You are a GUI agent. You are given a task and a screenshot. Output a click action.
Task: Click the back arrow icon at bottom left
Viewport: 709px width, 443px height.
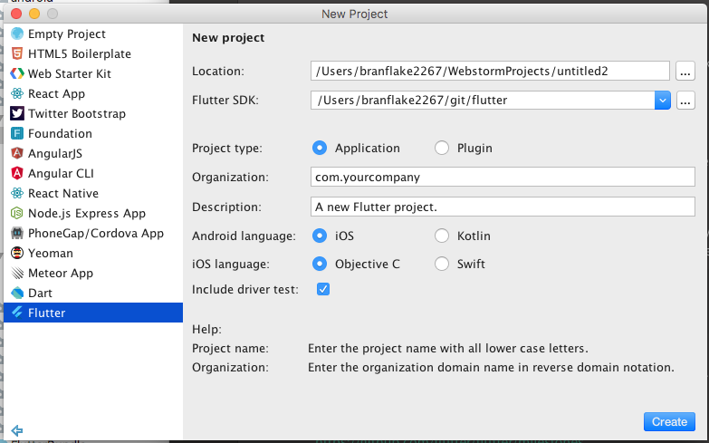tap(16, 430)
